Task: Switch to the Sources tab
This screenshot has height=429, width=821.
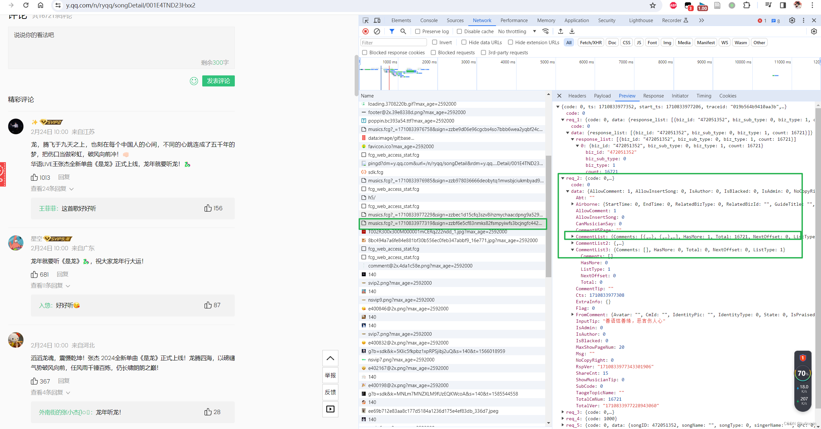Action: click(455, 20)
